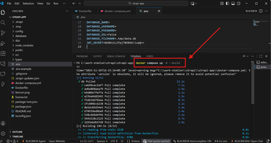
Task: Go back with the navigation arrow
Action: point(74,3)
